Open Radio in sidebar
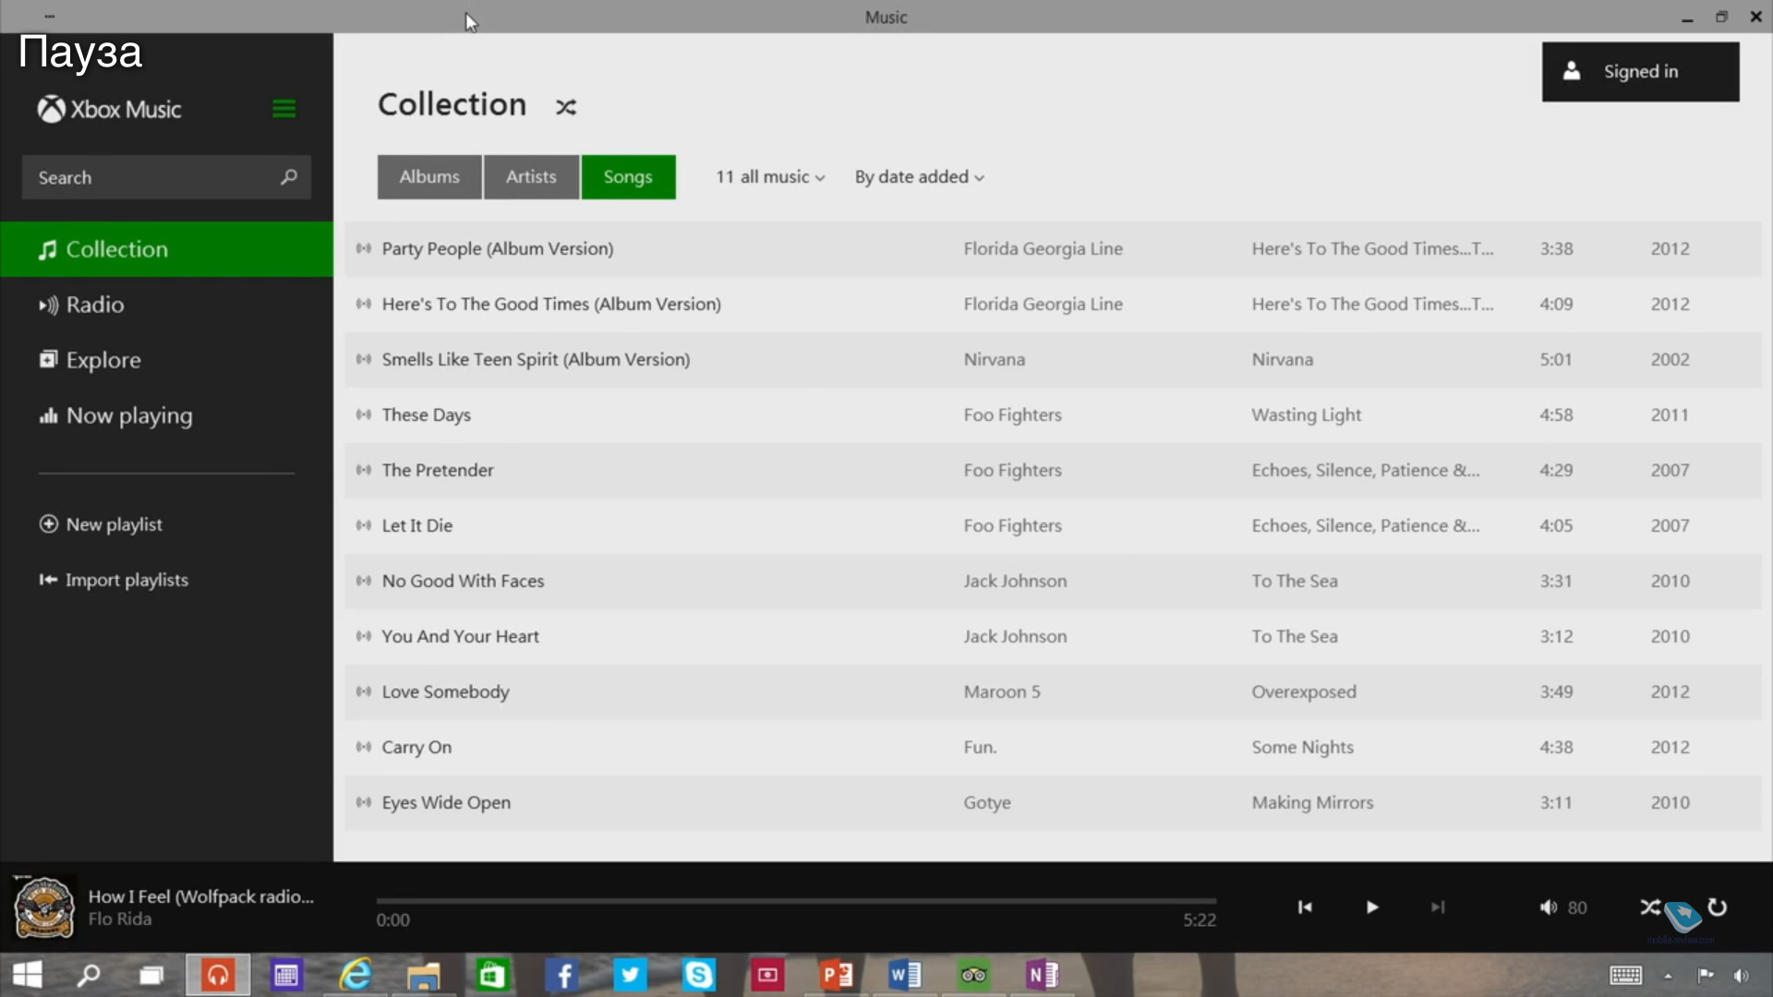The width and height of the screenshot is (1773, 997). (166, 305)
